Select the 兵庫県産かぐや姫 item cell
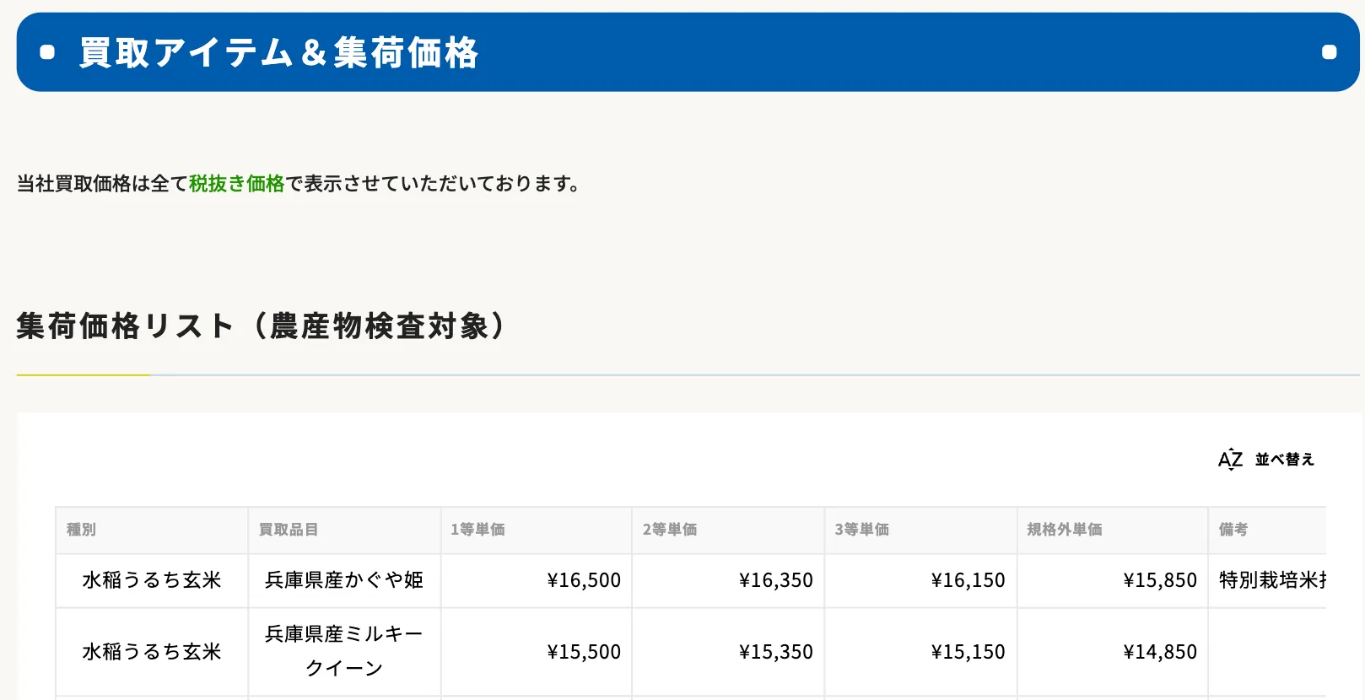Screen dimensions: 1365x700 [x=344, y=580]
